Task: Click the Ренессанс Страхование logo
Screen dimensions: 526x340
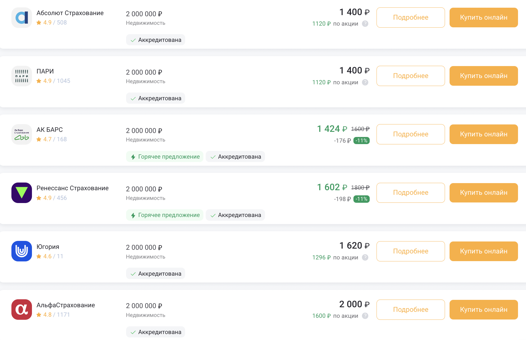Action: coord(22,193)
